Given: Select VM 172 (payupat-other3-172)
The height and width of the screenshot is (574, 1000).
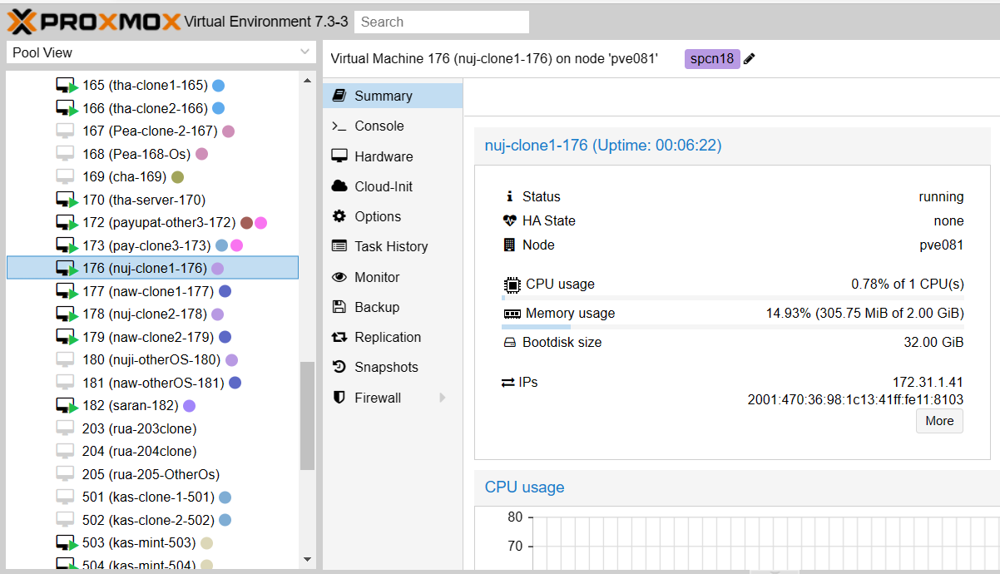Looking at the screenshot, I should pyautogui.click(x=152, y=222).
